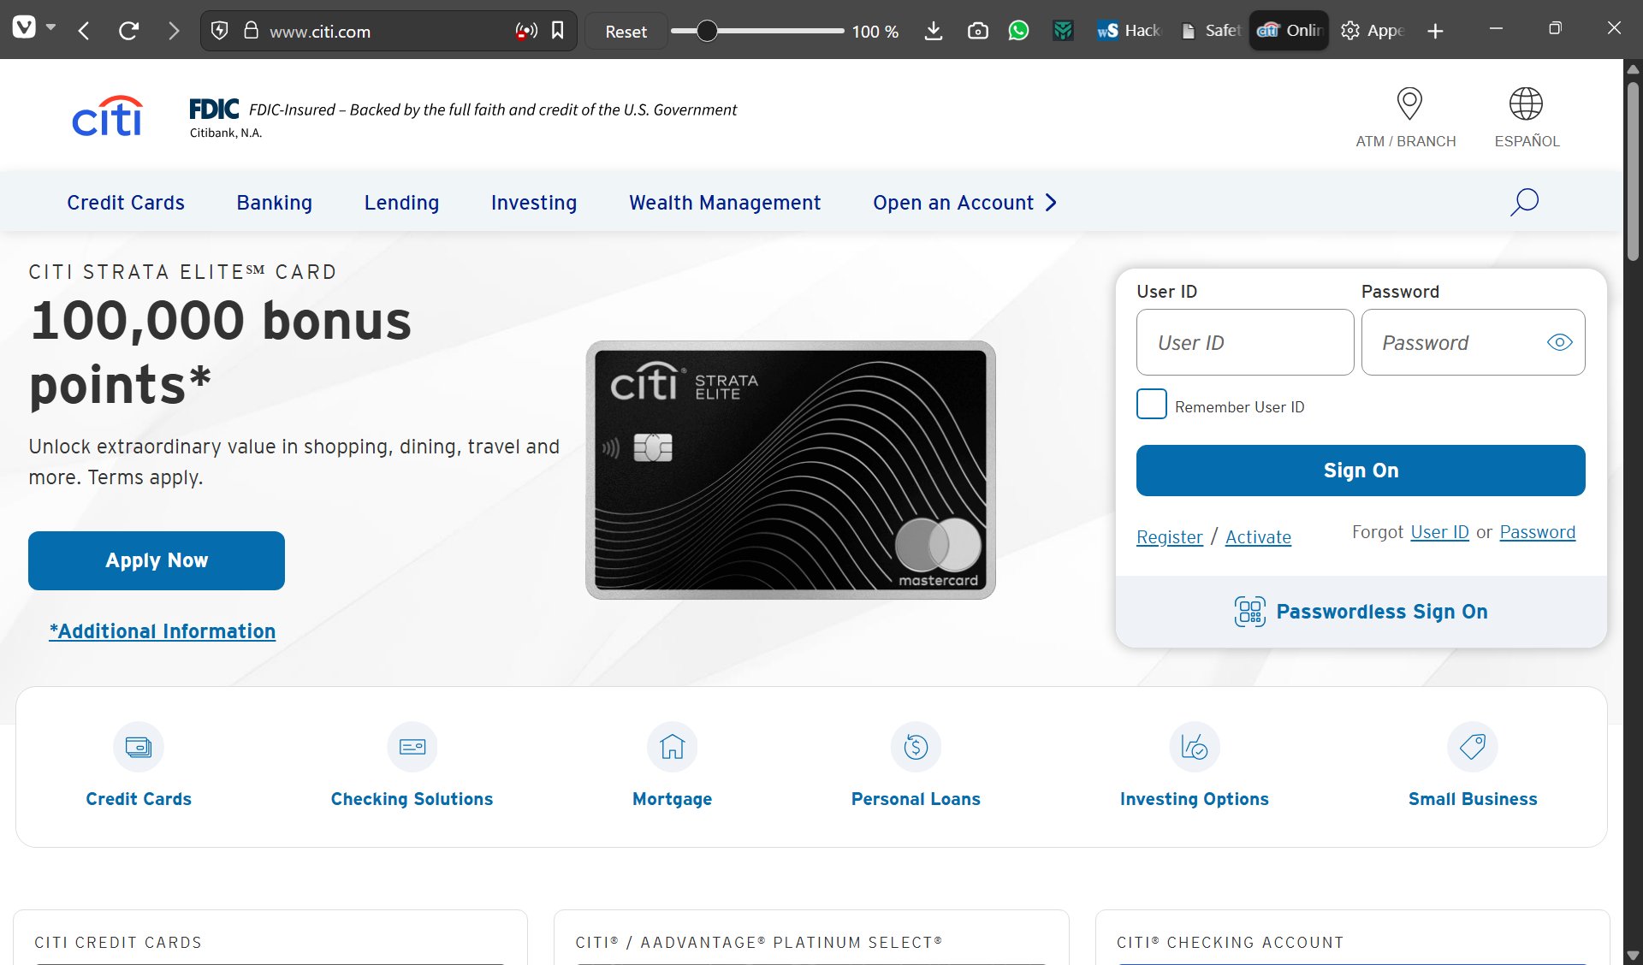The image size is (1643, 965).
Task: Open the Register link
Action: click(1170, 537)
